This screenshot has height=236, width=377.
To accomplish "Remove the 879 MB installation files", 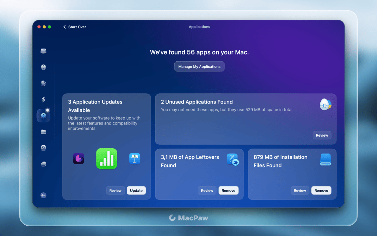I will (321, 191).
